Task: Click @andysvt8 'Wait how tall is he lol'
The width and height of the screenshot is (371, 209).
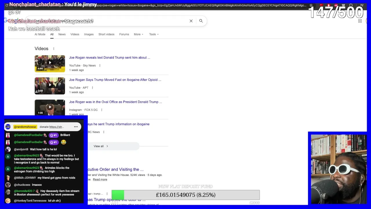Action: pyautogui.click(x=35, y=149)
